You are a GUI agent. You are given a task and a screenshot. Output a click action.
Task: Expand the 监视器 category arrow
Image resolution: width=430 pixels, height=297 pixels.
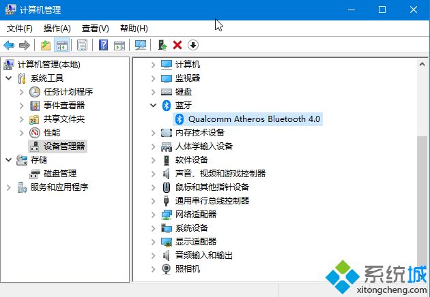coord(154,78)
